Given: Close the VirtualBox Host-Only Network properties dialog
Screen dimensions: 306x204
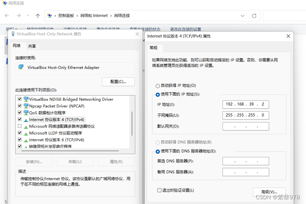Looking at the screenshot, I should [x=137, y=34].
